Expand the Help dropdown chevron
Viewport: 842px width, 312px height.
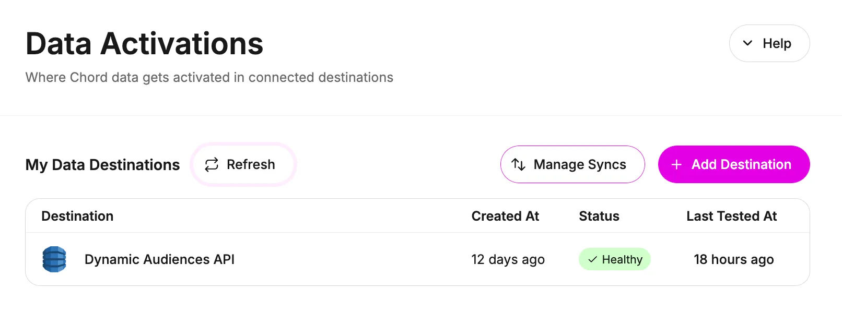click(747, 43)
